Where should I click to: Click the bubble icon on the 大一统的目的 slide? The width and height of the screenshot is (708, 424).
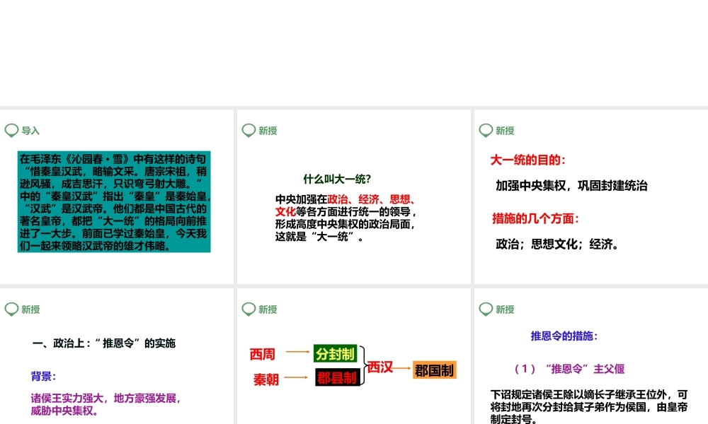tap(486, 130)
